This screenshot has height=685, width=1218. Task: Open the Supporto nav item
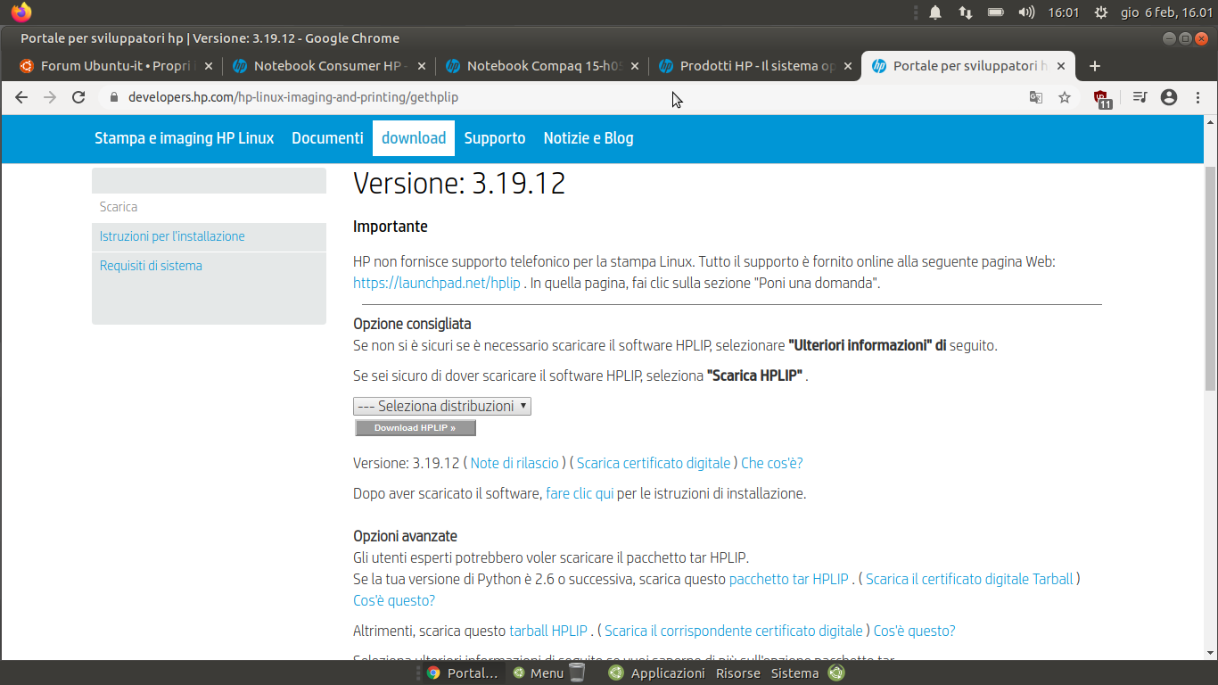[495, 138]
